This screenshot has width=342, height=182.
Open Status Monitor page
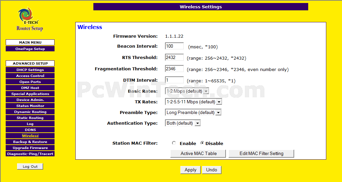[30, 106]
